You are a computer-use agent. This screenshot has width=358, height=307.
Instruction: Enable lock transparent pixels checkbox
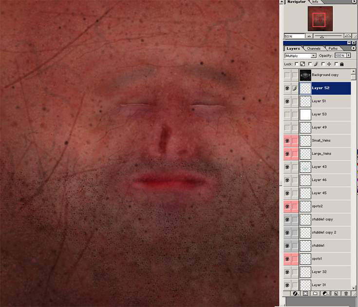tap(297, 64)
